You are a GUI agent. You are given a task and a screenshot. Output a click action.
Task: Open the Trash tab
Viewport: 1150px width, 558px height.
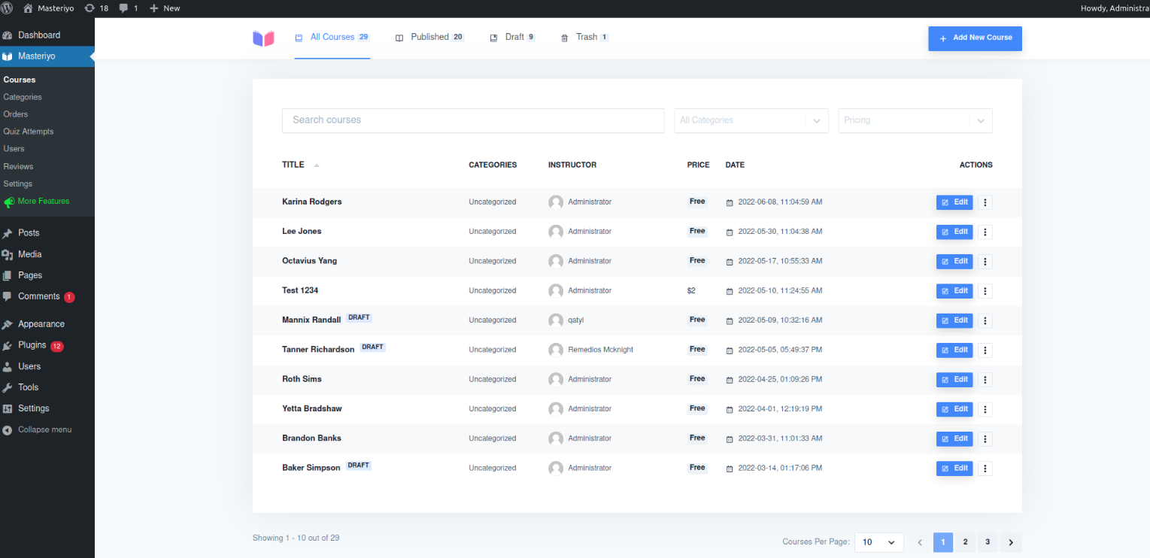pos(584,38)
